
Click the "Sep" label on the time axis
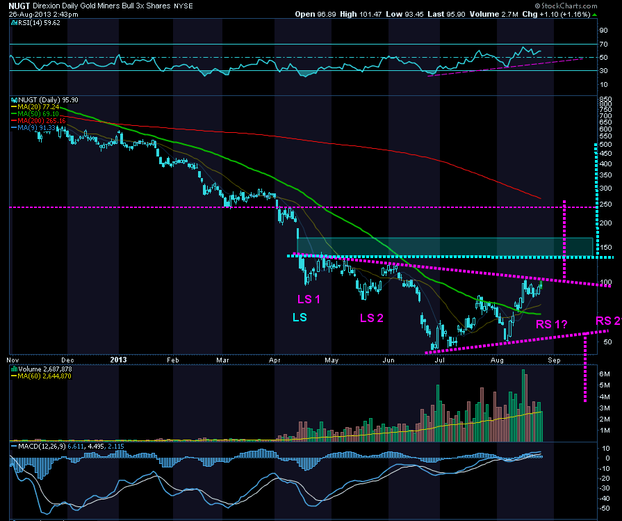554,360
